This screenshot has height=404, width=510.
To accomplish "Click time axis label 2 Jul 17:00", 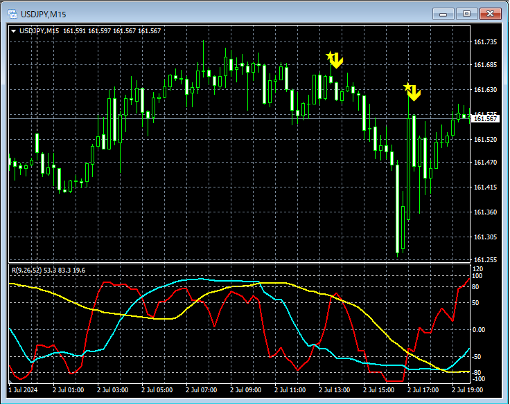I will (x=423, y=389).
